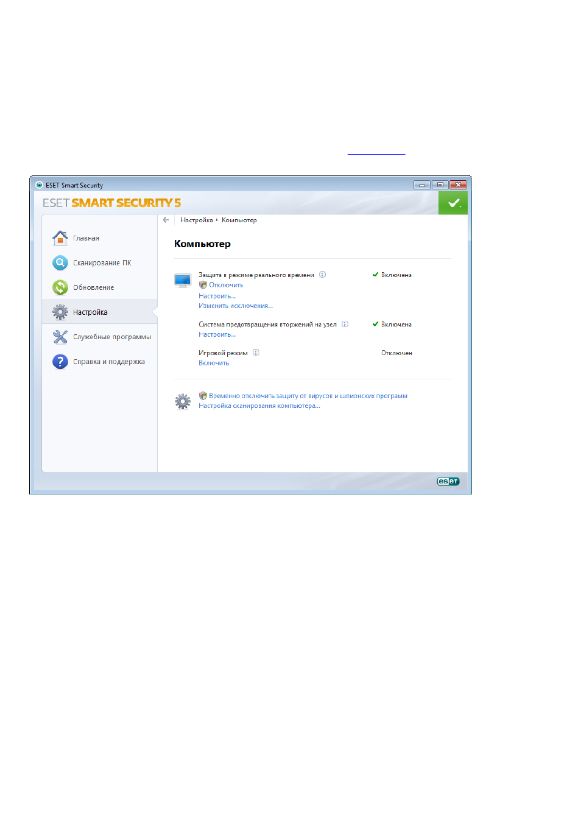Click Настроить link under real-time protection

click(217, 296)
